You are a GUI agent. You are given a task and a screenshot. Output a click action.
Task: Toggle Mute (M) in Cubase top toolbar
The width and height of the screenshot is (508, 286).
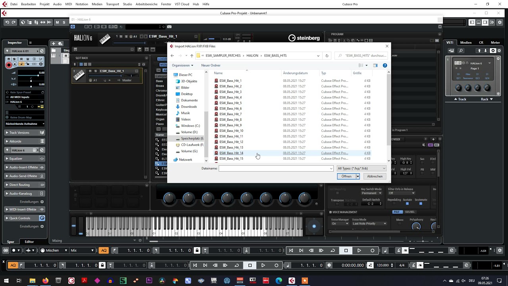pos(57,22)
